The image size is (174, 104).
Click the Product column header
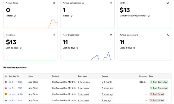point(55,76)
